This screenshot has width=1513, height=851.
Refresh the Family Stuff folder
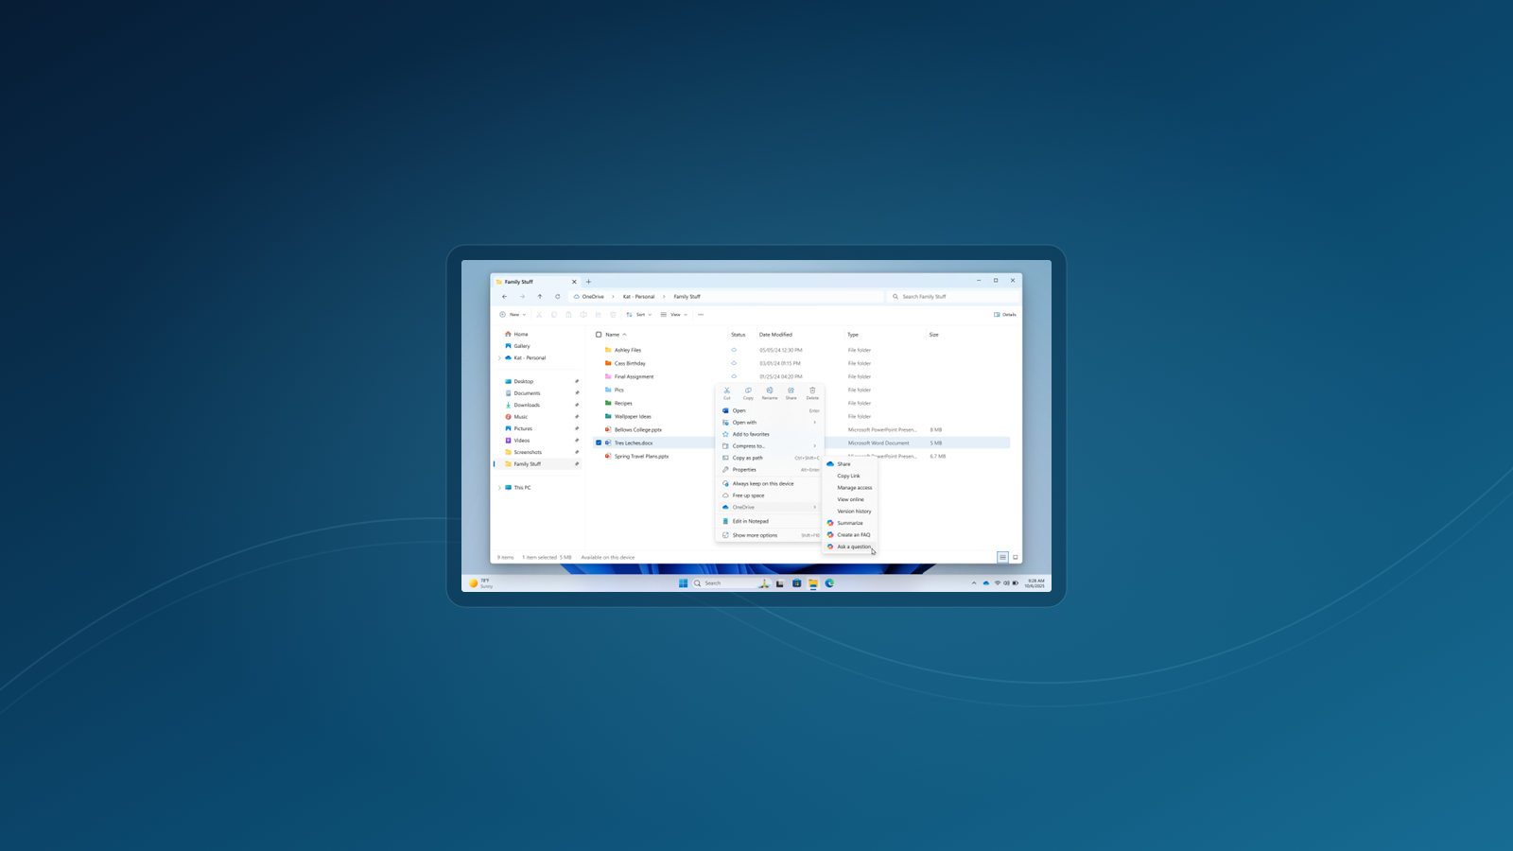coord(558,297)
